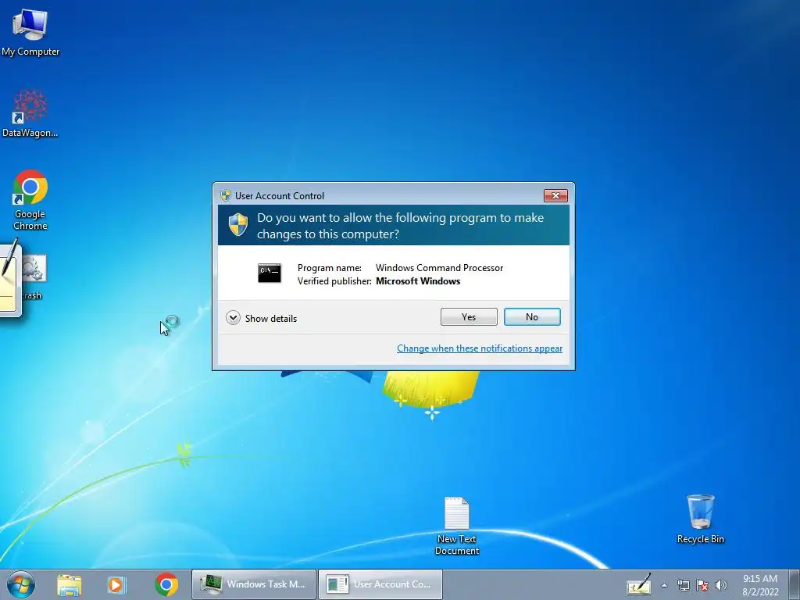The width and height of the screenshot is (800, 600).
Task: Open the Action Center flag icon
Action: point(702,585)
